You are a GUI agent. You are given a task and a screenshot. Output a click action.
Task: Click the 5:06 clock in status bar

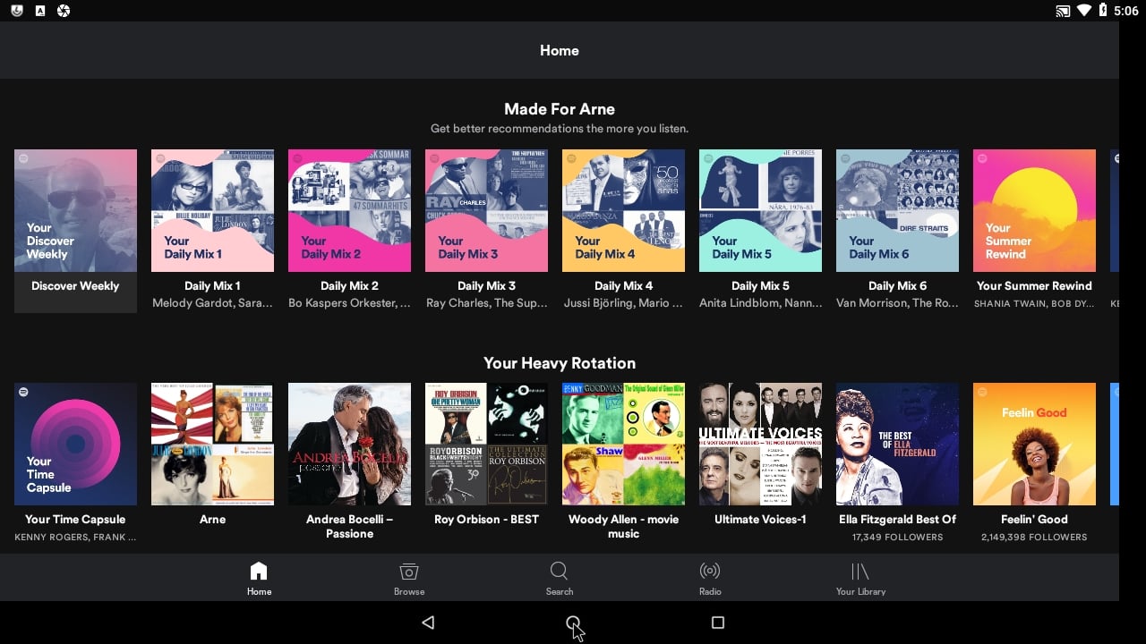coord(1126,11)
